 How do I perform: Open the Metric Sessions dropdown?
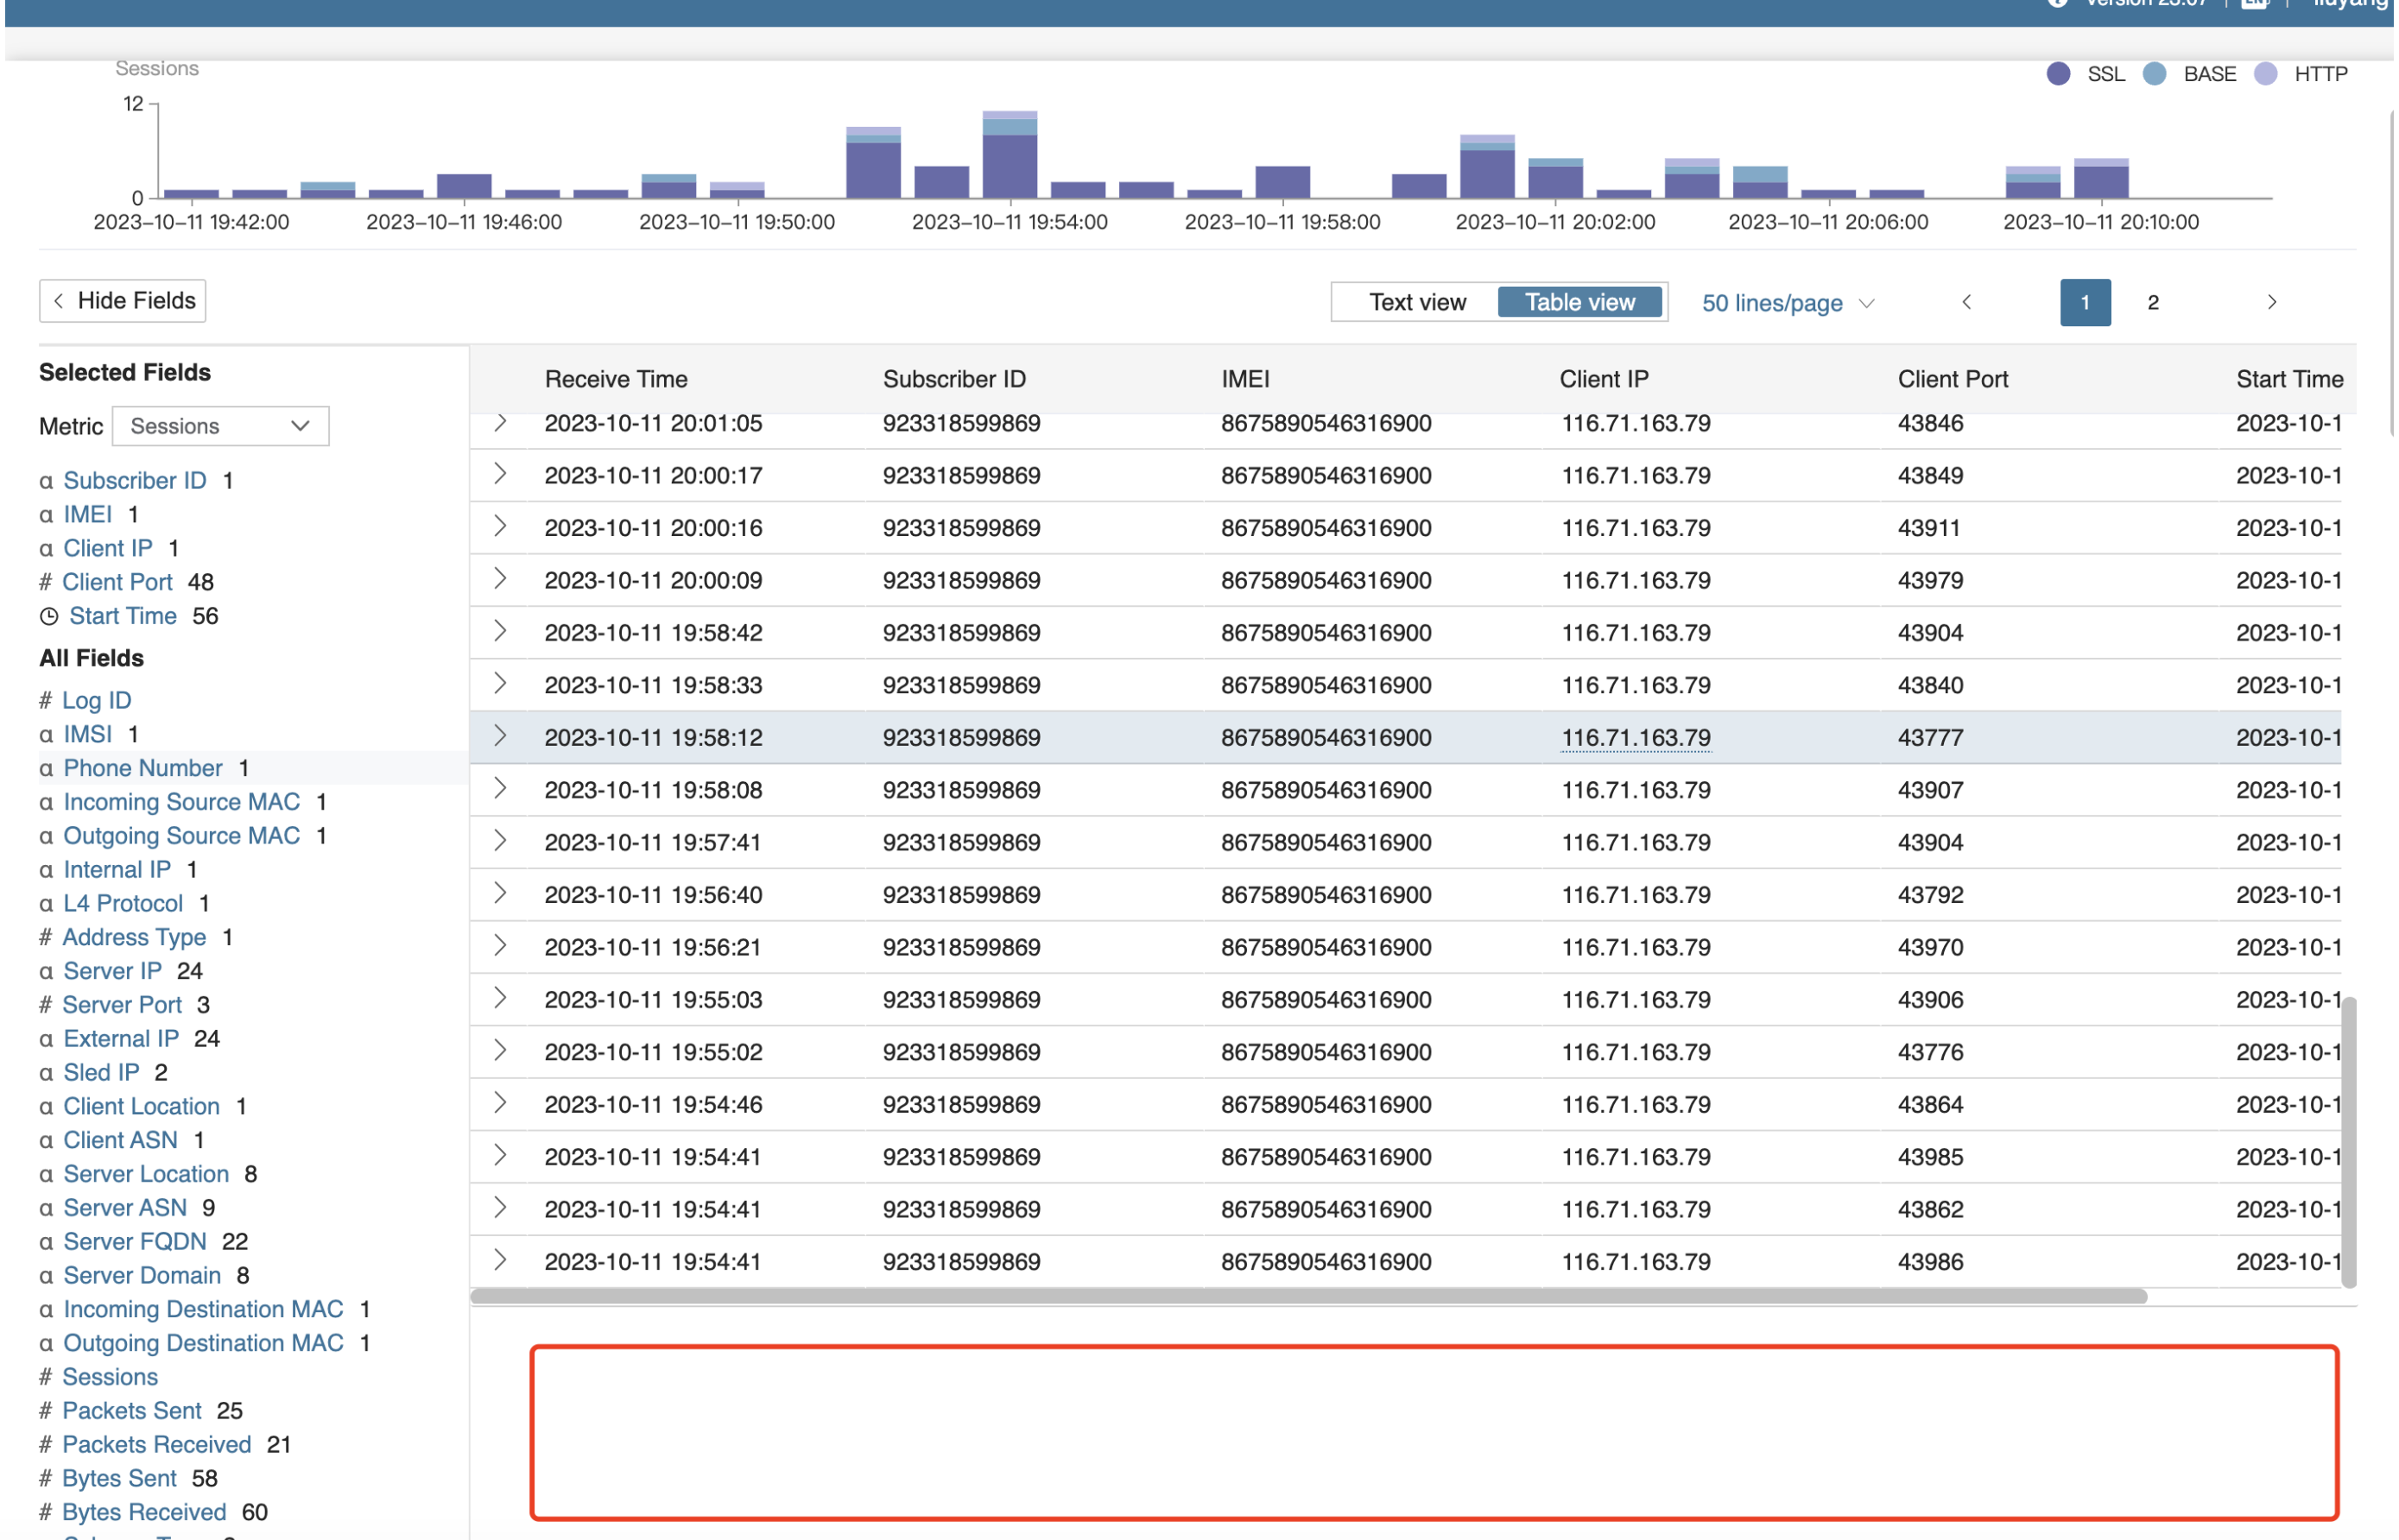pos(220,426)
